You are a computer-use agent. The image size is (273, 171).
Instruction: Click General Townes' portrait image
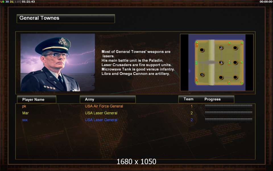click(x=58, y=62)
